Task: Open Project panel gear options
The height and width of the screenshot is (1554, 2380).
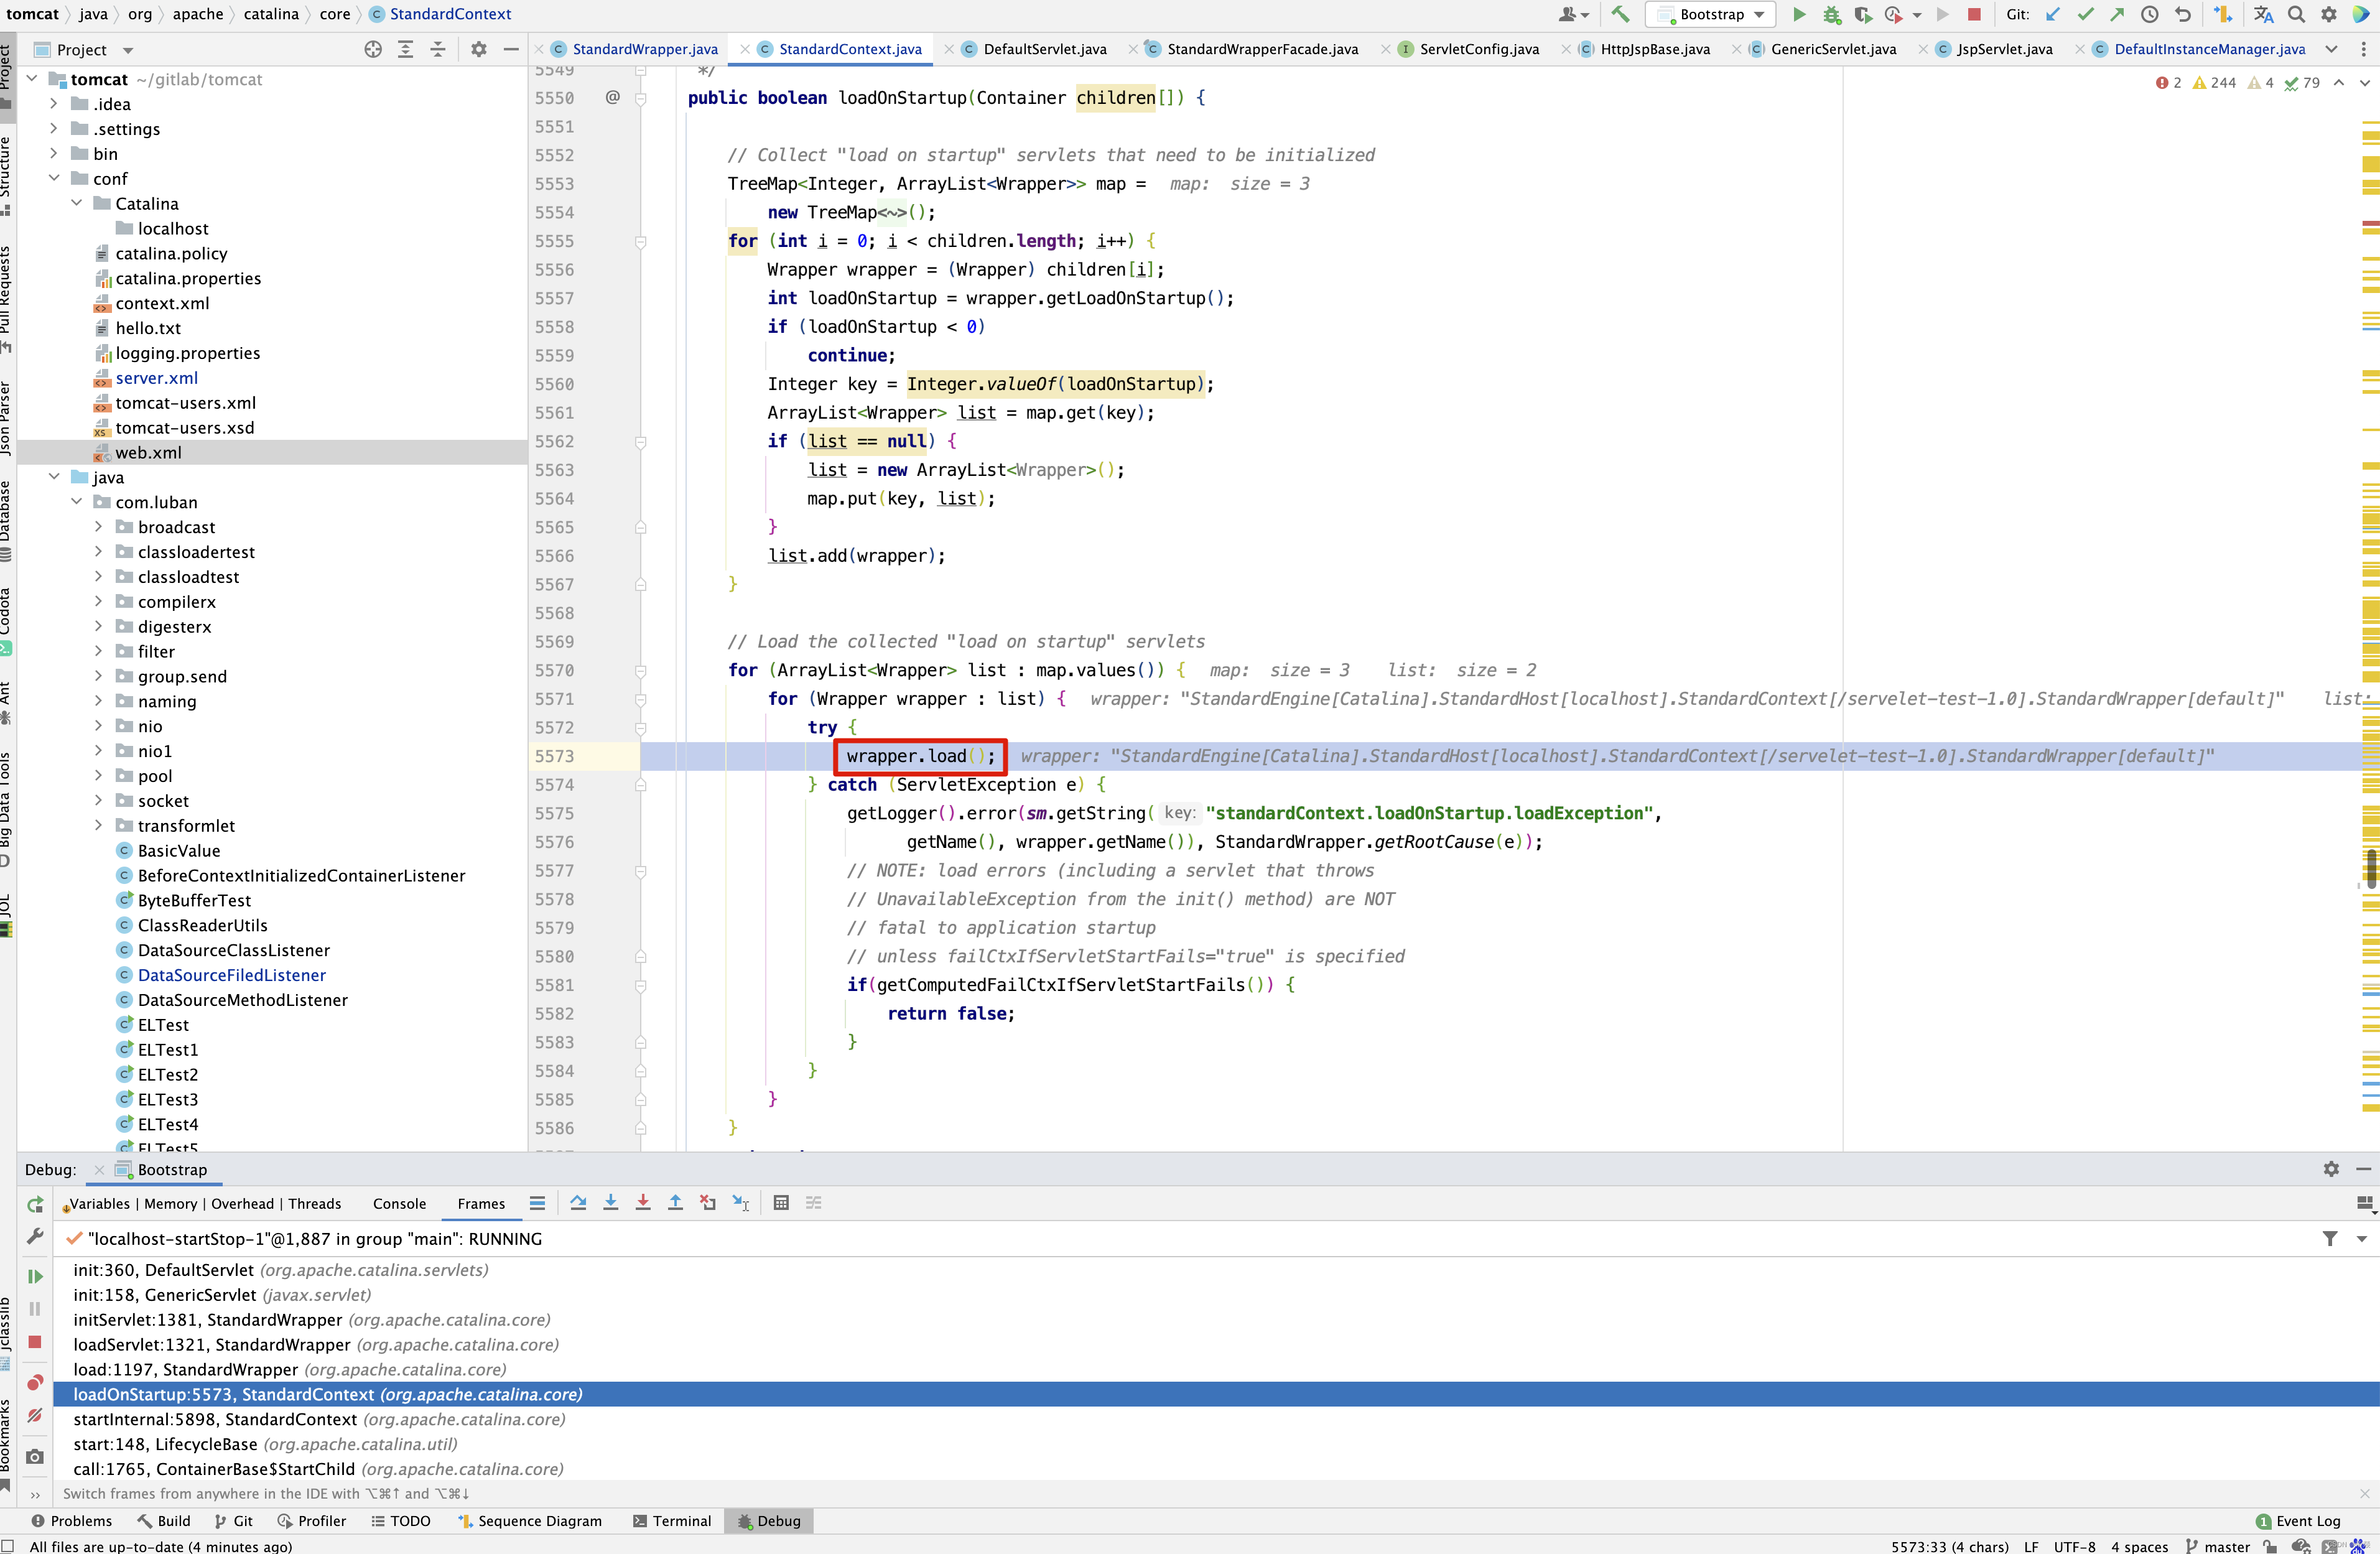Action: pyautogui.click(x=479, y=49)
